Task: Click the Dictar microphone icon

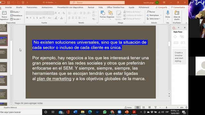Action: click(168, 13)
